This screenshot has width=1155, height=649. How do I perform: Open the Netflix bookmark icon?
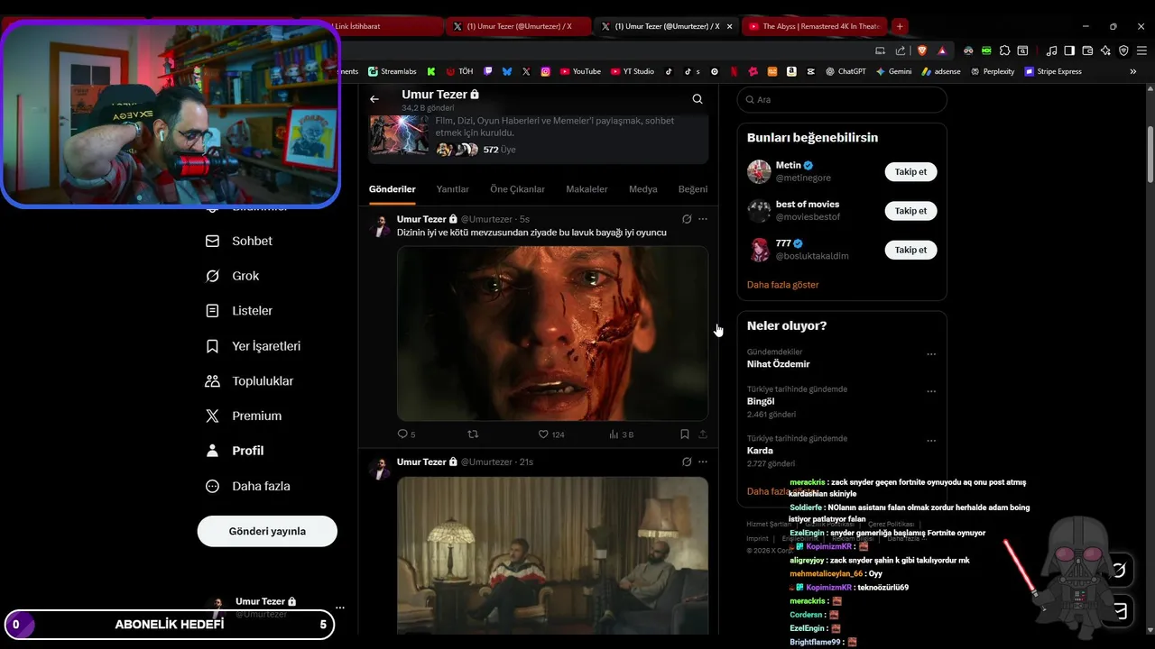(x=734, y=71)
